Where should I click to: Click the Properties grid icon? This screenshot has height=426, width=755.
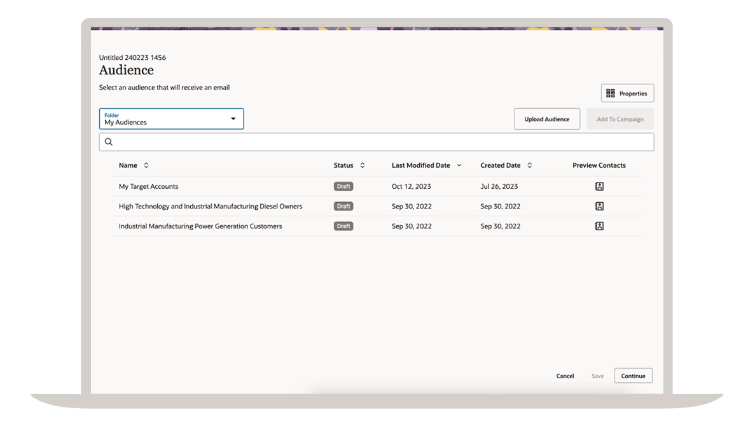click(x=611, y=93)
